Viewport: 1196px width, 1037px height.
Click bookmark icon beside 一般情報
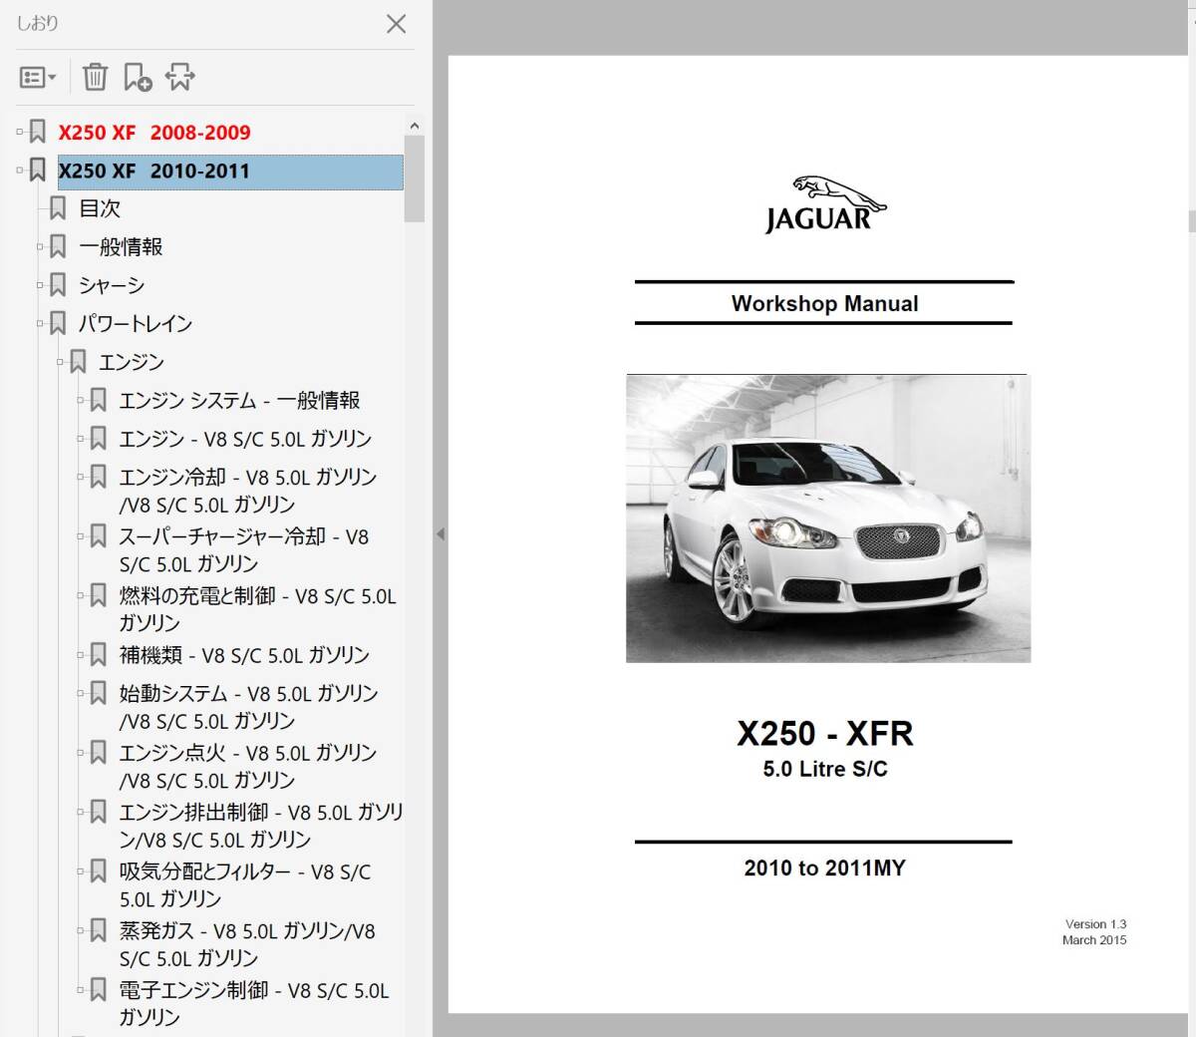click(x=58, y=246)
